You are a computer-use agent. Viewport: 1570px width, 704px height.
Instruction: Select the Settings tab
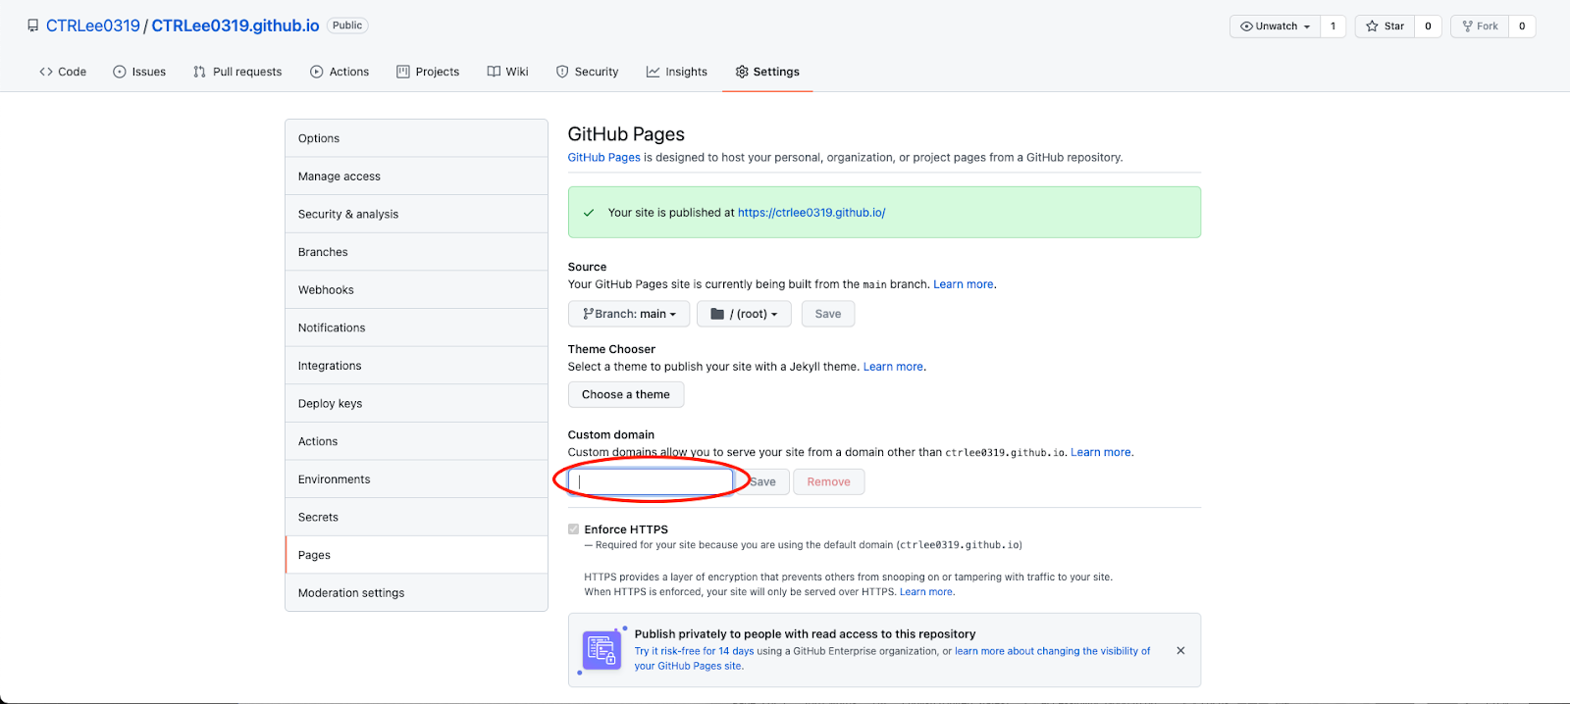pyautogui.click(x=767, y=72)
